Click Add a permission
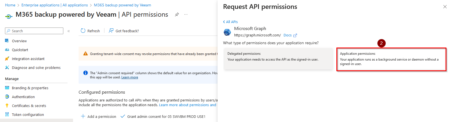Viewport: 455px width, 122px height. (x=99, y=116)
